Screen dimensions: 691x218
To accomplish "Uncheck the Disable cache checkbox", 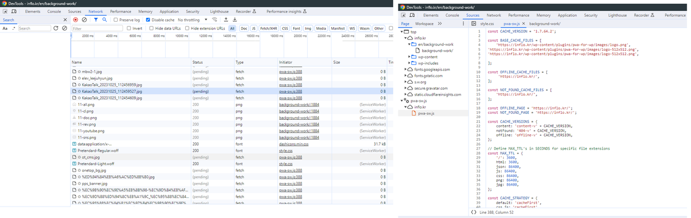I will (148, 20).
